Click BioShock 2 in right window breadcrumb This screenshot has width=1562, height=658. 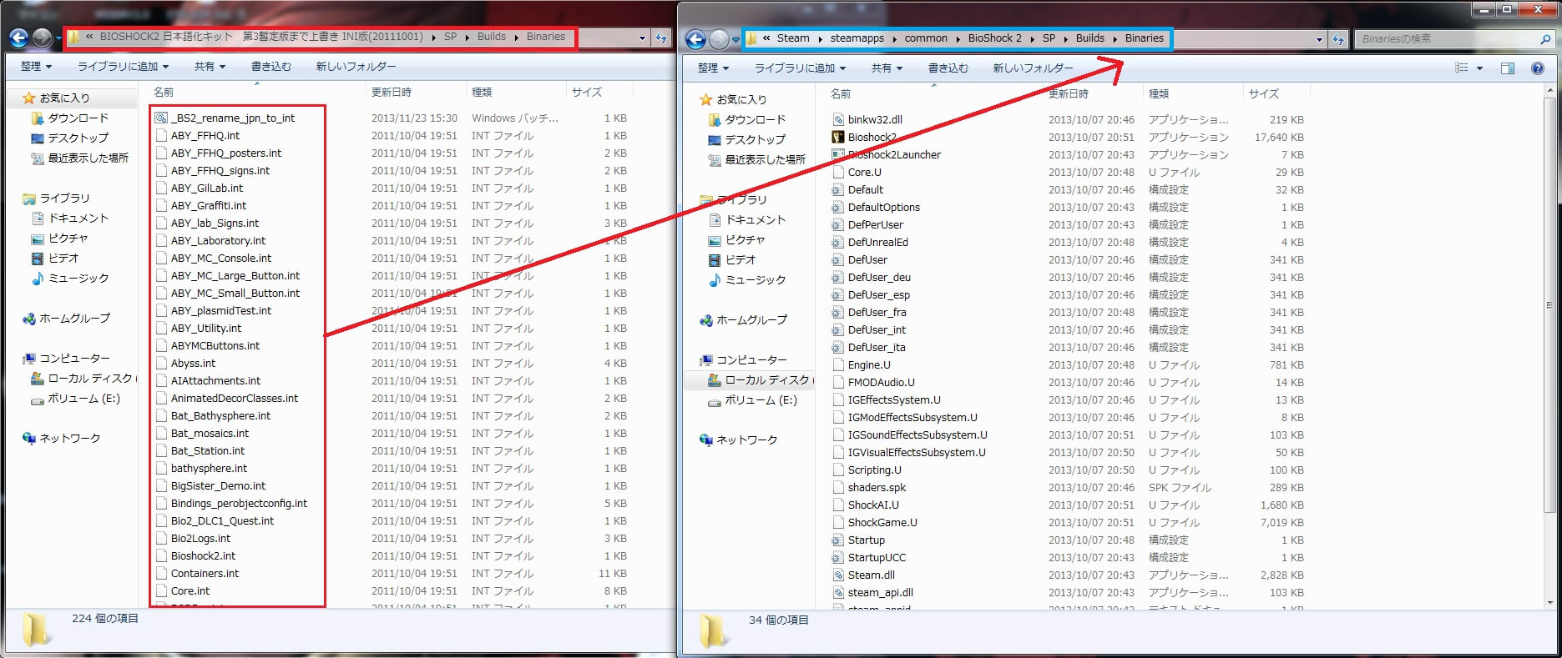(994, 38)
